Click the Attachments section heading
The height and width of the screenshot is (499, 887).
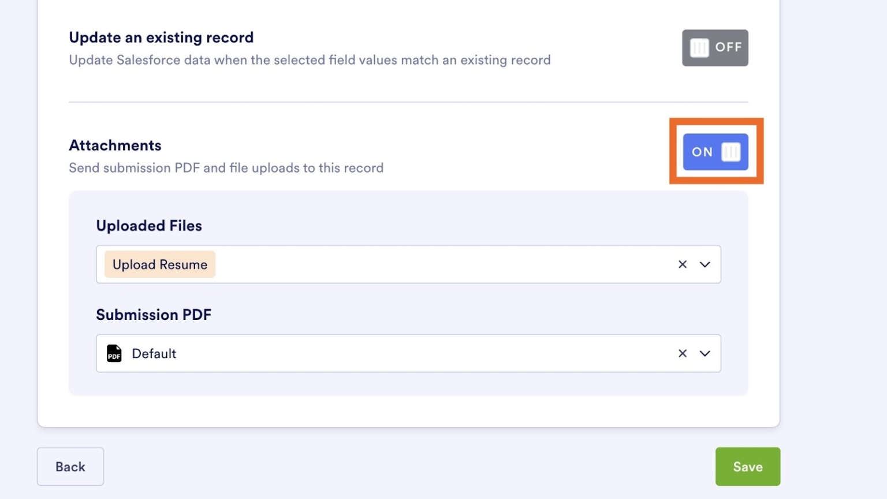pos(115,146)
